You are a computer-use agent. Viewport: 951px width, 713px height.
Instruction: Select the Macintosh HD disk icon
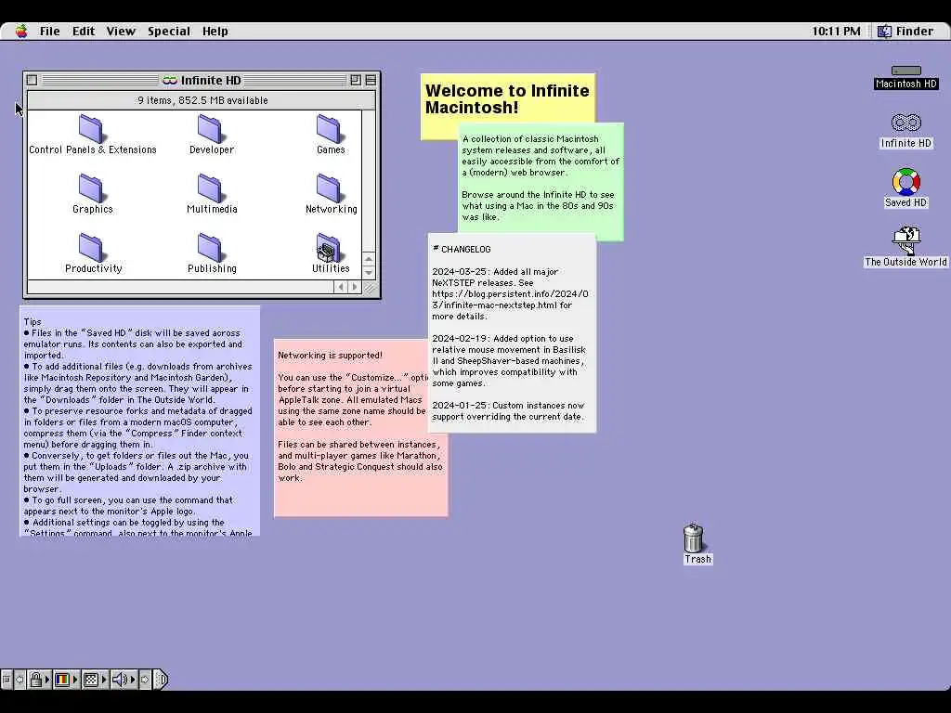coord(906,71)
